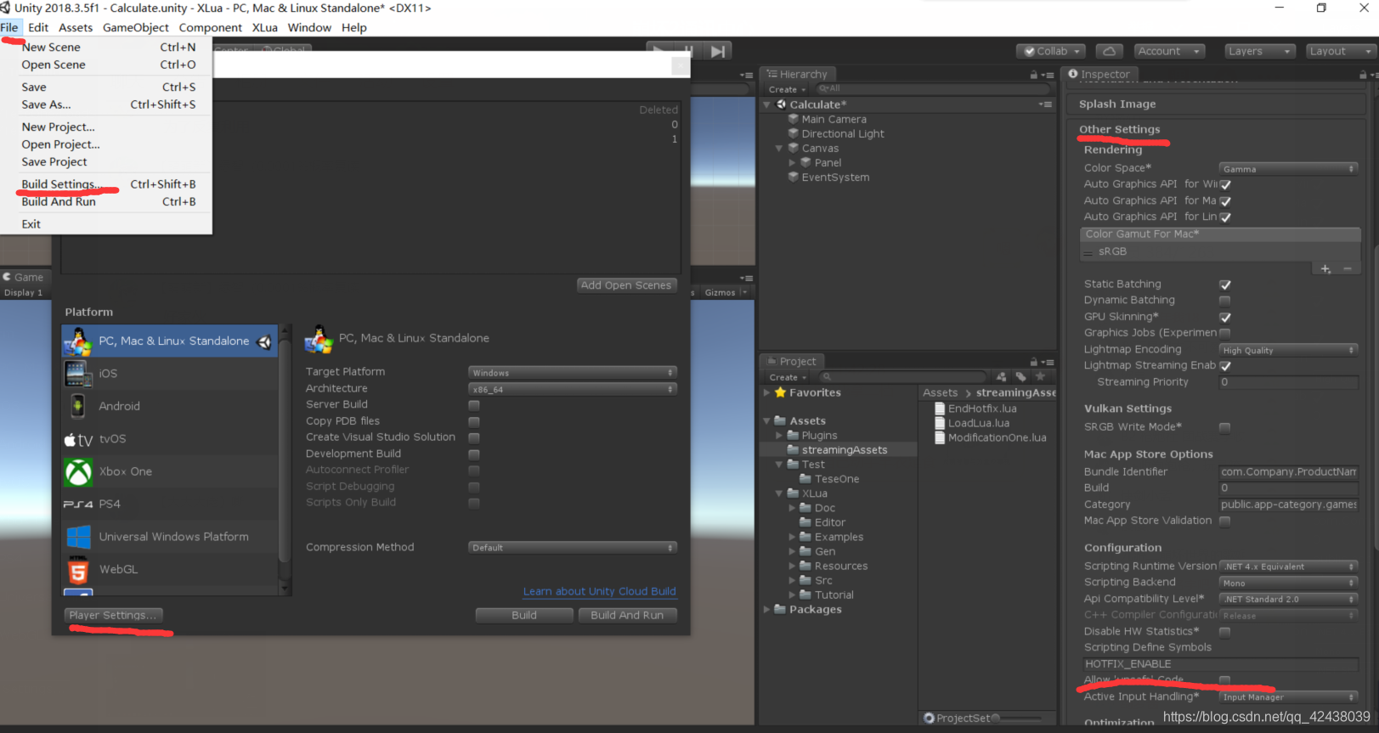Collapse the Canvas tree node
1379x733 pixels.
click(779, 149)
